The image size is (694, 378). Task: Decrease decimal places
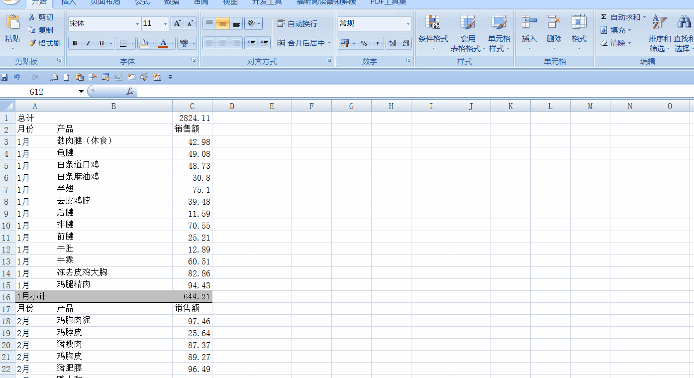pos(405,43)
